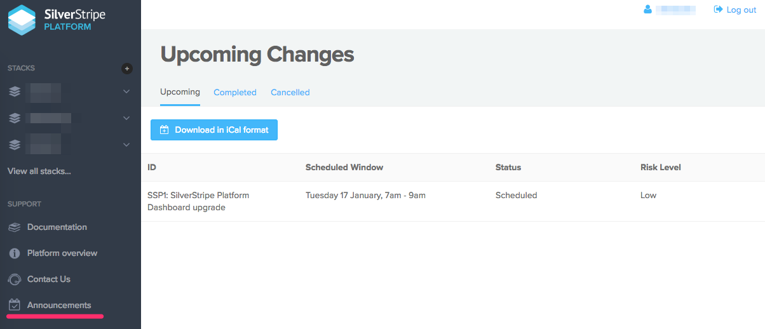
Task: Switch to the Upcoming tab
Action: [x=180, y=92]
